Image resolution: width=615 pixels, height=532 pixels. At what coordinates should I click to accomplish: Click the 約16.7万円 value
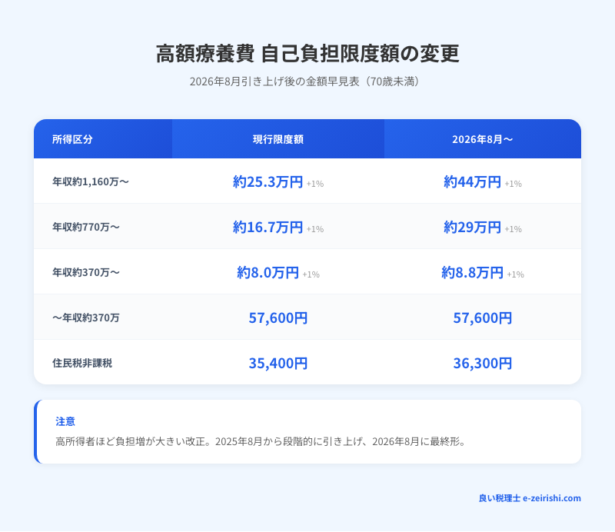tap(268, 228)
